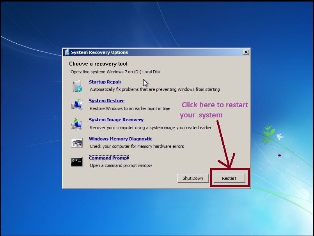
Task: Click the Shut Down button
Action: click(193, 178)
